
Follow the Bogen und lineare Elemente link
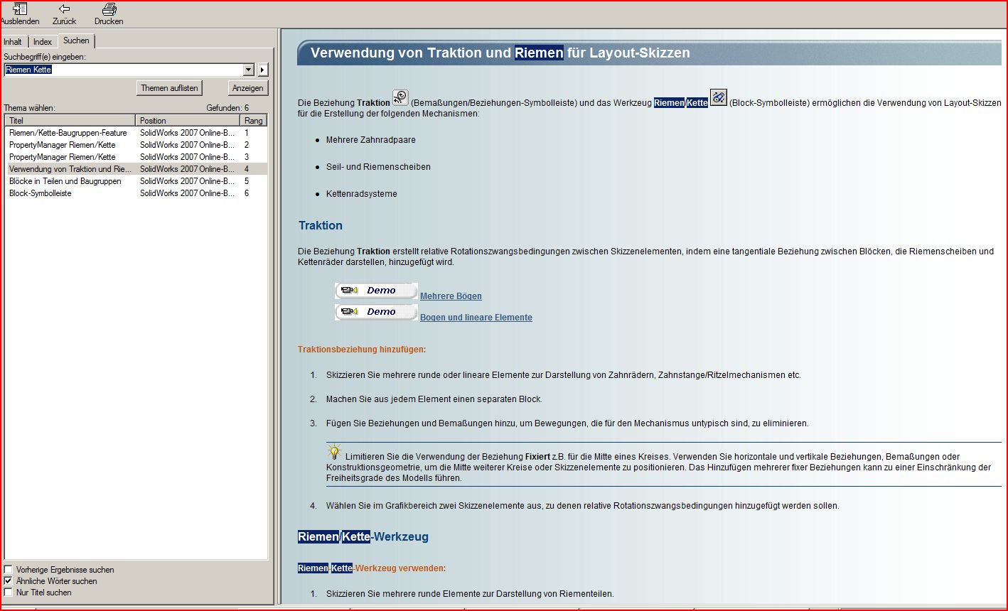coord(476,318)
